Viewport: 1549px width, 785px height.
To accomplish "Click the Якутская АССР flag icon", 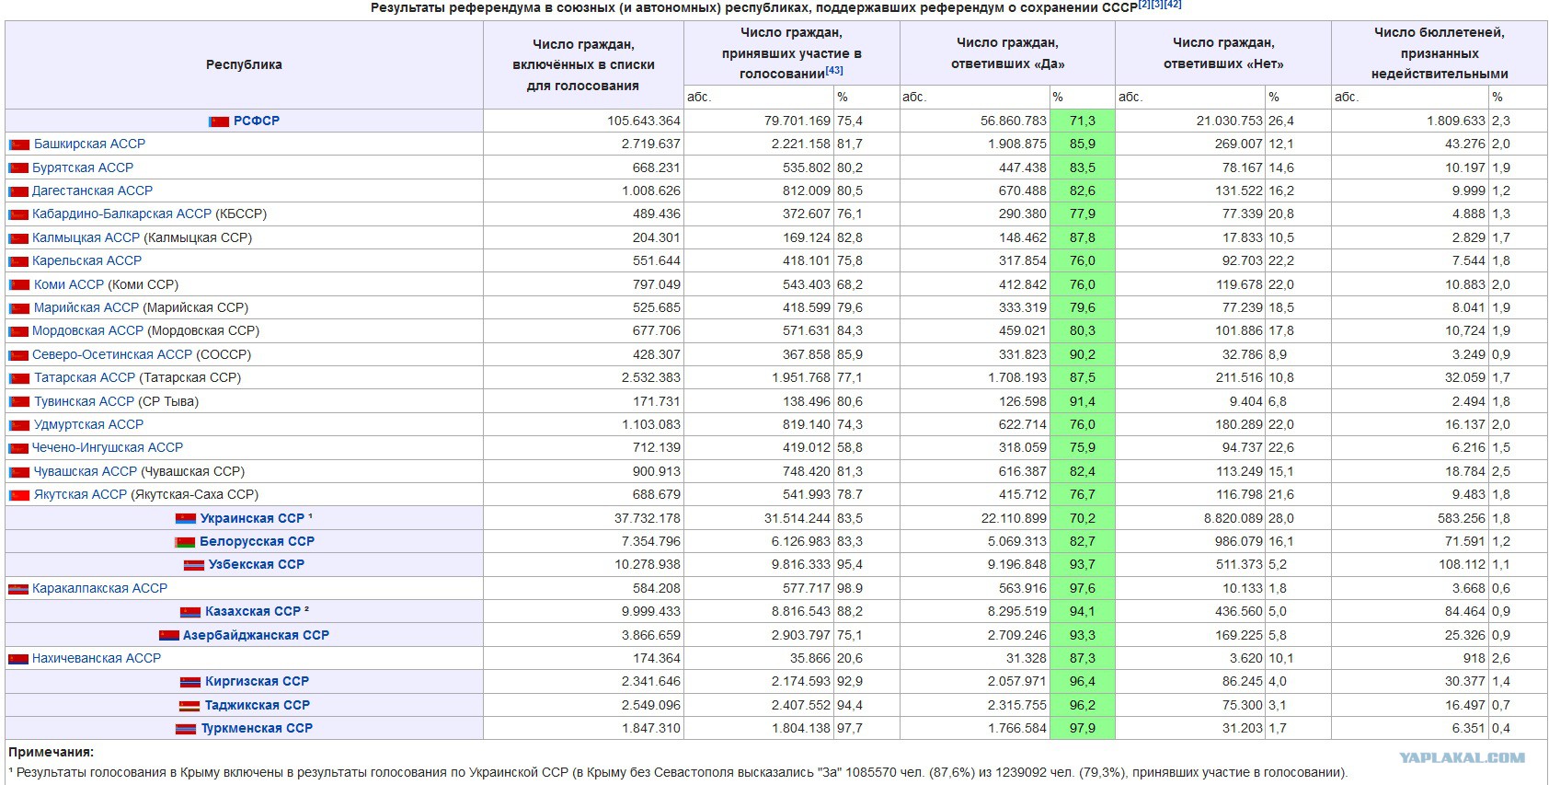I will click(x=19, y=495).
